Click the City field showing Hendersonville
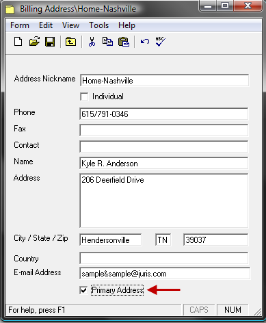The height and width of the screenshot is (323, 266). tap(111, 240)
